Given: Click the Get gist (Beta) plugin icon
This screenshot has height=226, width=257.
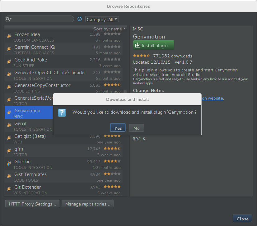Looking at the screenshot, I should 9,138.
